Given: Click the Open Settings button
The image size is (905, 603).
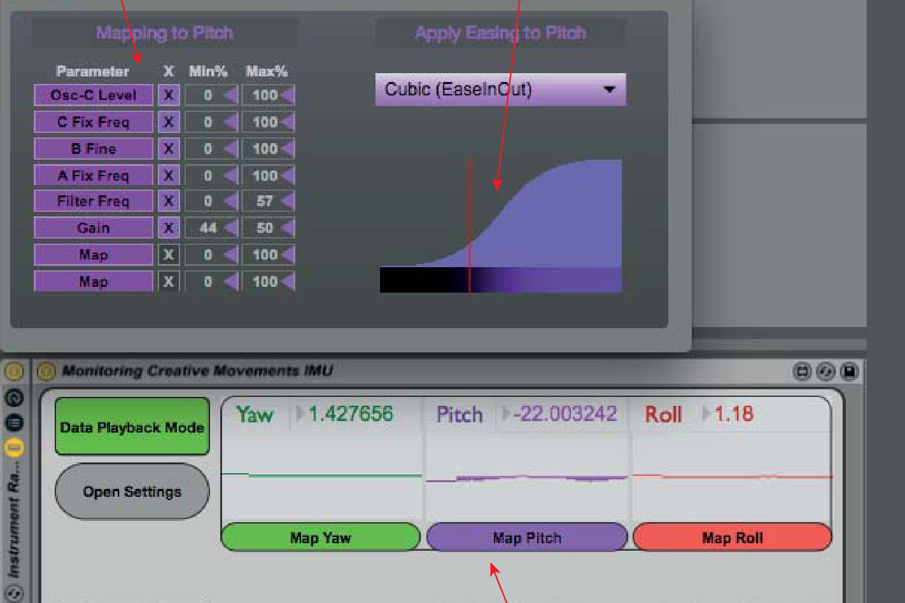Looking at the screenshot, I should coord(132,492).
